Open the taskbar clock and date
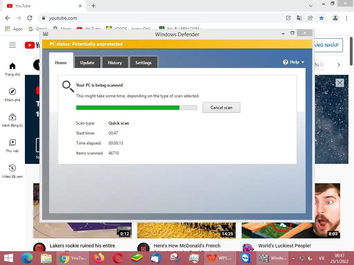Image resolution: width=354 pixels, height=265 pixels. [339, 258]
